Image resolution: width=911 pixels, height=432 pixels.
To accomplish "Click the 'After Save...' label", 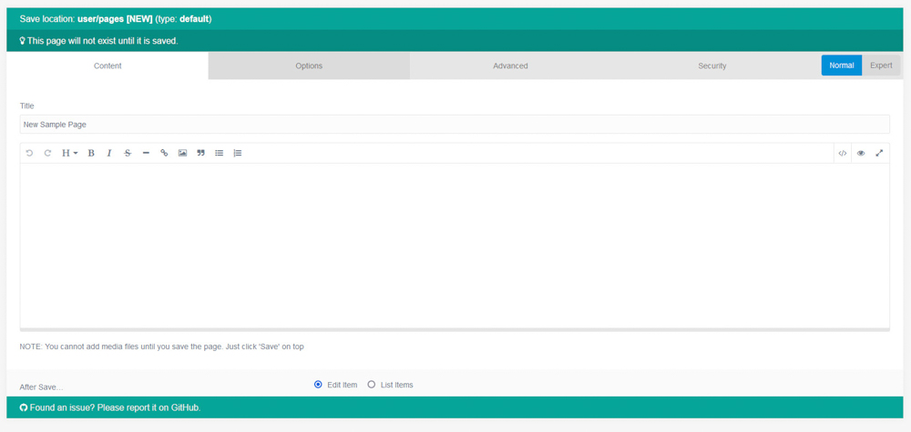I will (x=41, y=387).
